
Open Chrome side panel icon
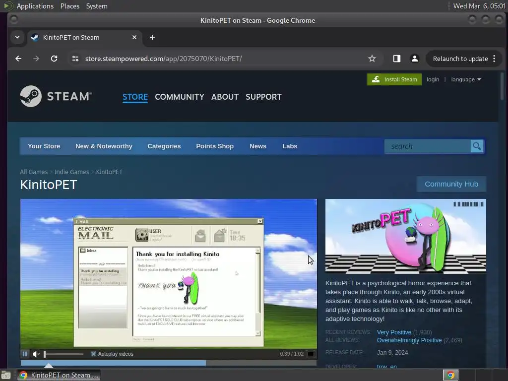(x=396, y=59)
